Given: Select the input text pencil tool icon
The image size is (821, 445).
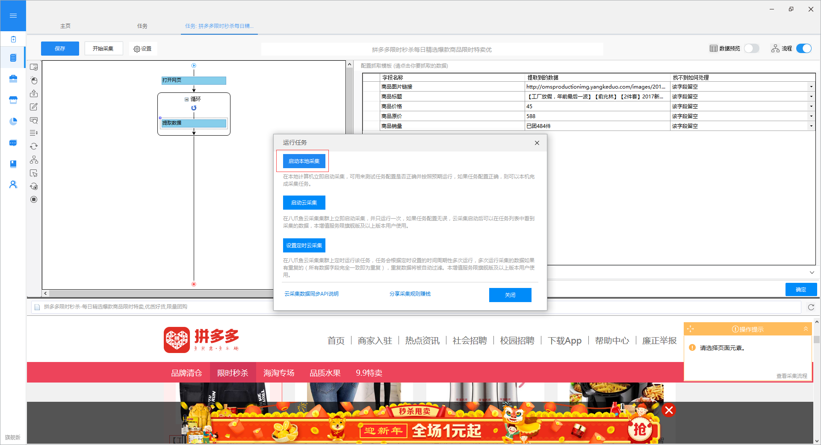Looking at the screenshot, I should (34, 107).
